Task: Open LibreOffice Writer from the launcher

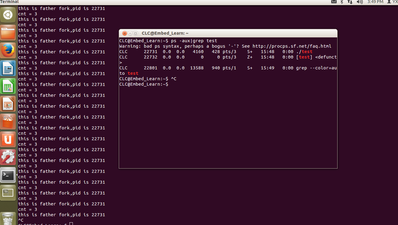Action: tap(8, 68)
